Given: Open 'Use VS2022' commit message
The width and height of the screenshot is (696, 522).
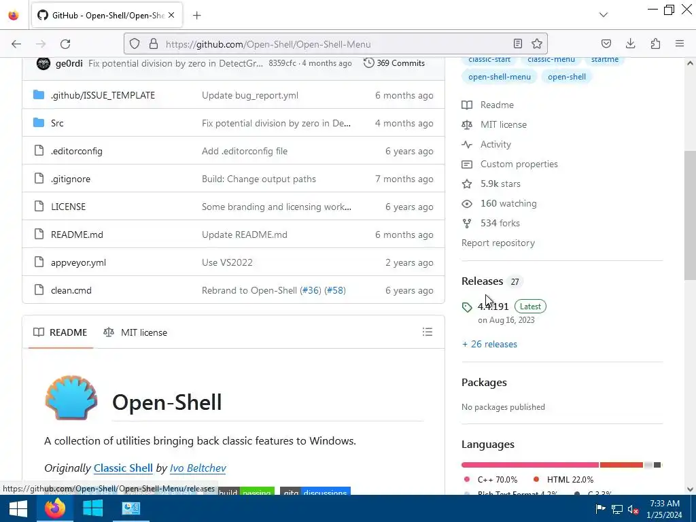Looking at the screenshot, I should tap(227, 263).
